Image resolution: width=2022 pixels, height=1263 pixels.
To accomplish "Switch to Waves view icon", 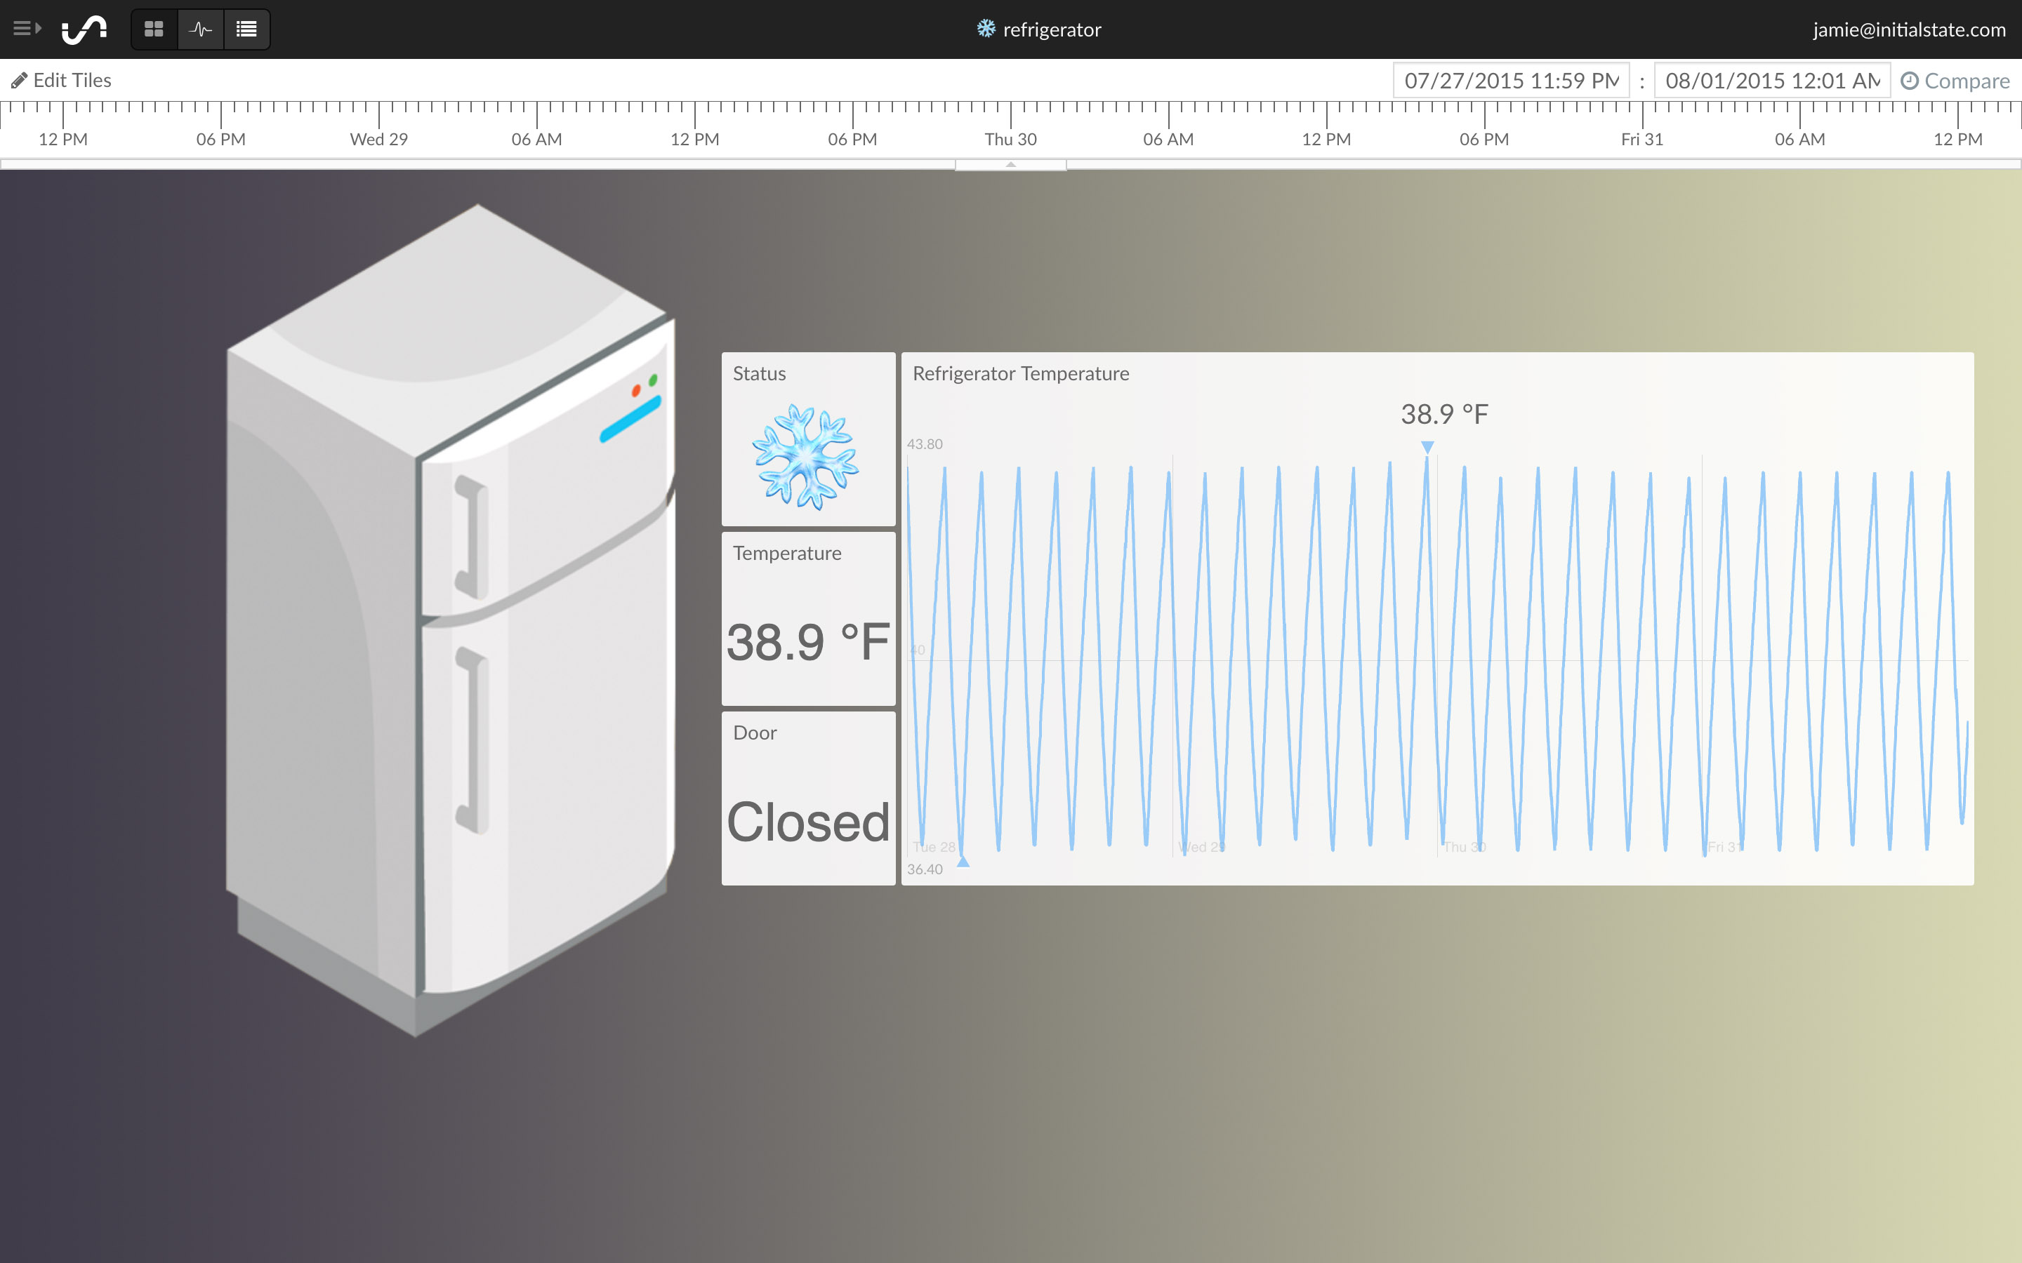I will [x=201, y=29].
